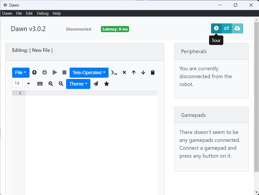Open the Debug menu

coord(43,13)
